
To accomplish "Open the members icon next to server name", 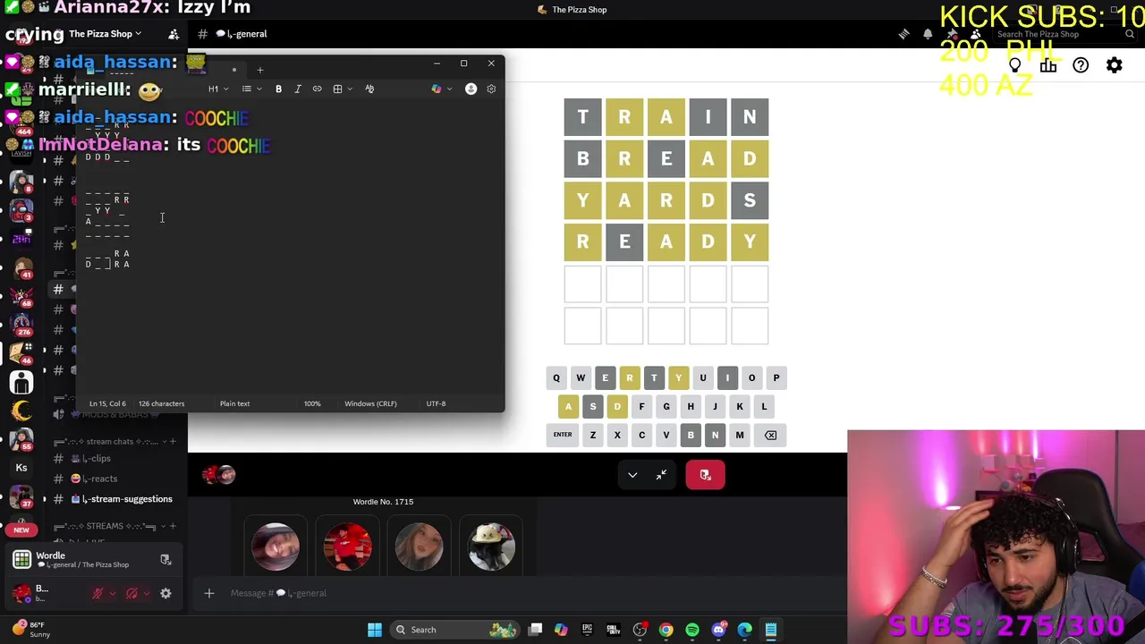I will pyautogui.click(x=174, y=34).
